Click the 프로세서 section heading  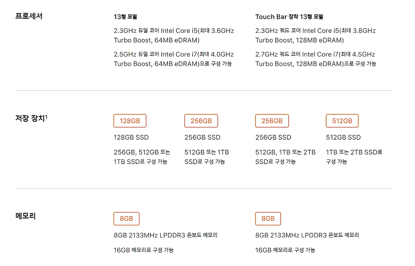tap(29, 16)
